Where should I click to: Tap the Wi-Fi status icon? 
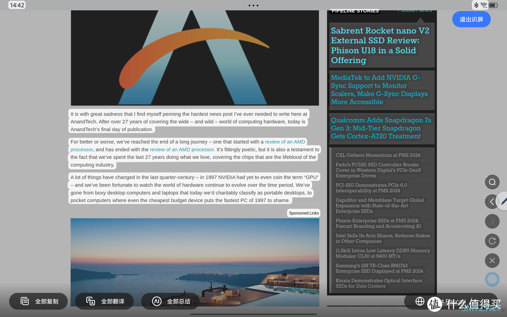click(x=484, y=5)
